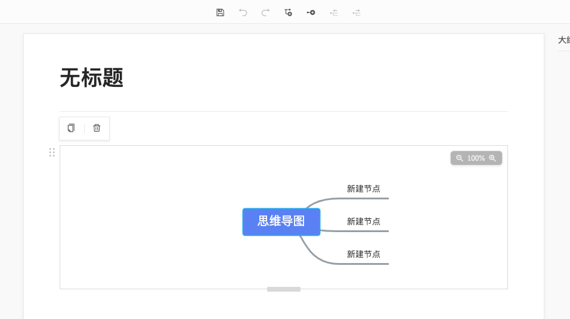Undo the last action
This screenshot has width=570, height=319.
243,12
